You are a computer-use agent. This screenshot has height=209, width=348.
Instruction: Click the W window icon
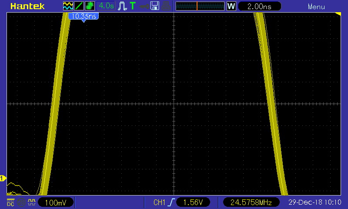click(x=231, y=6)
